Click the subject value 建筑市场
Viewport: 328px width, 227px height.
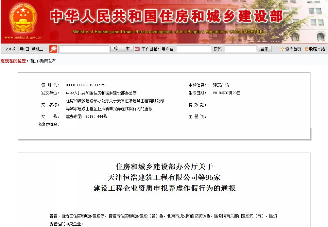[221, 85]
